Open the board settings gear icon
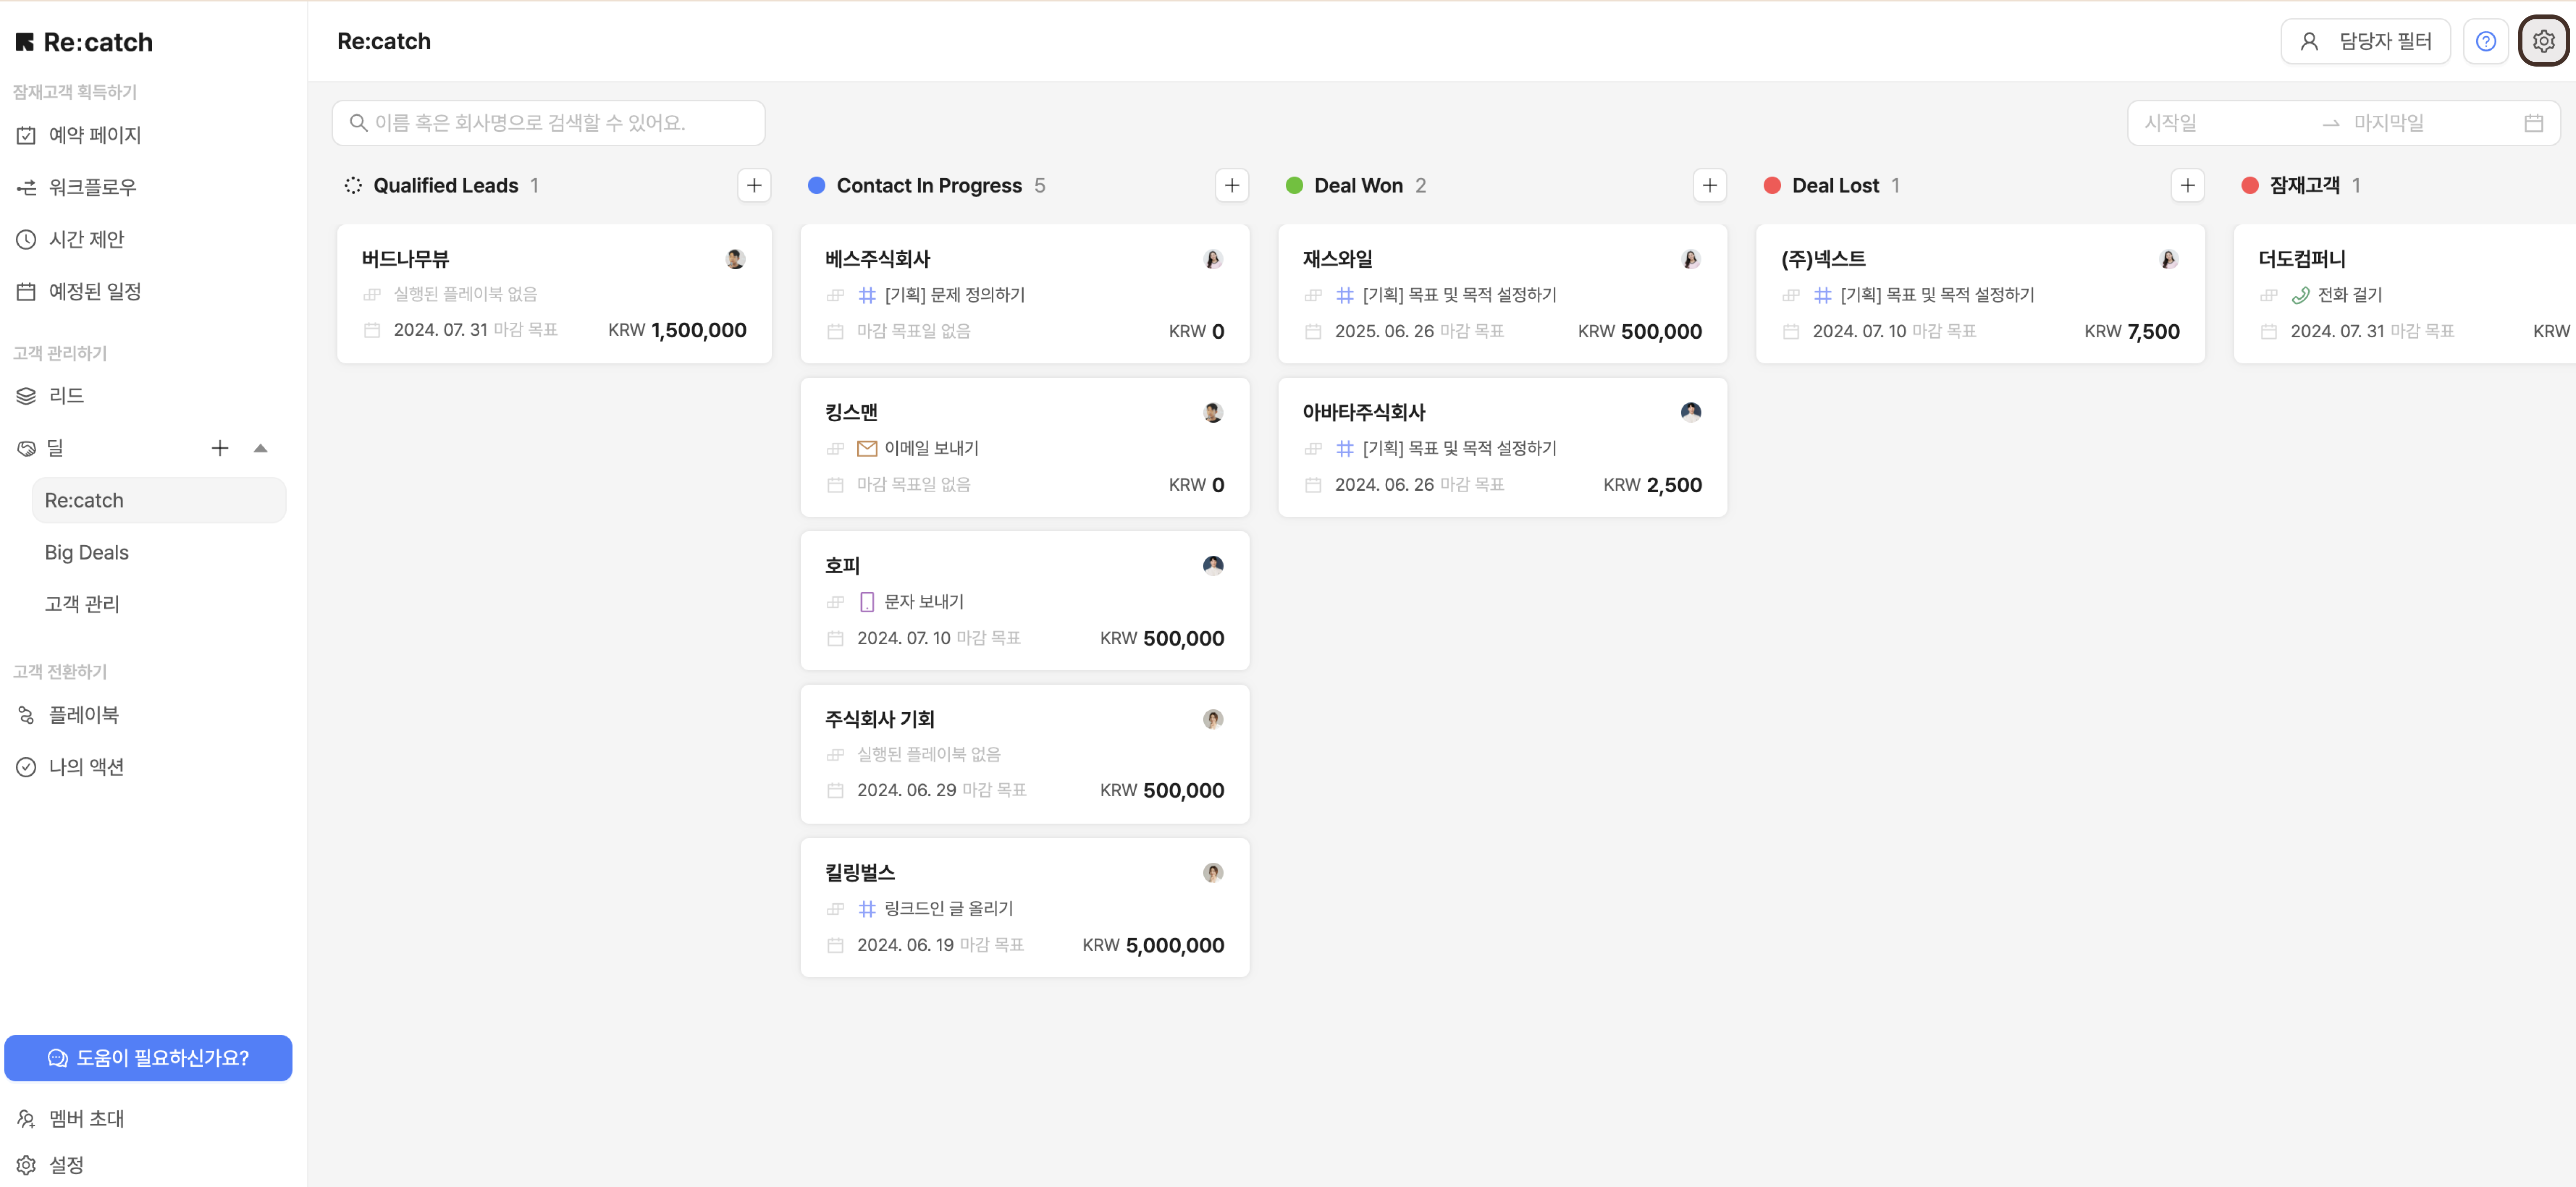Image resolution: width=2576 pixels, height=1187 pixels. click(2543, 41)
